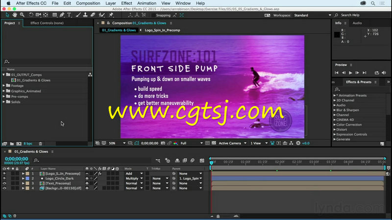Jump to first frame in Preview
This screenshot has width=392, height=220.
point(337,73)
